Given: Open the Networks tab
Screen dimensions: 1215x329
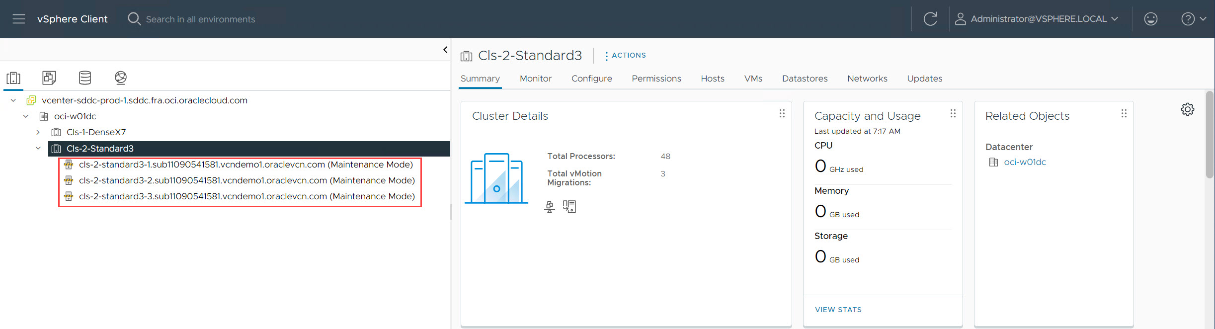Looking at the screenshot, I should (x=868, y=79).
